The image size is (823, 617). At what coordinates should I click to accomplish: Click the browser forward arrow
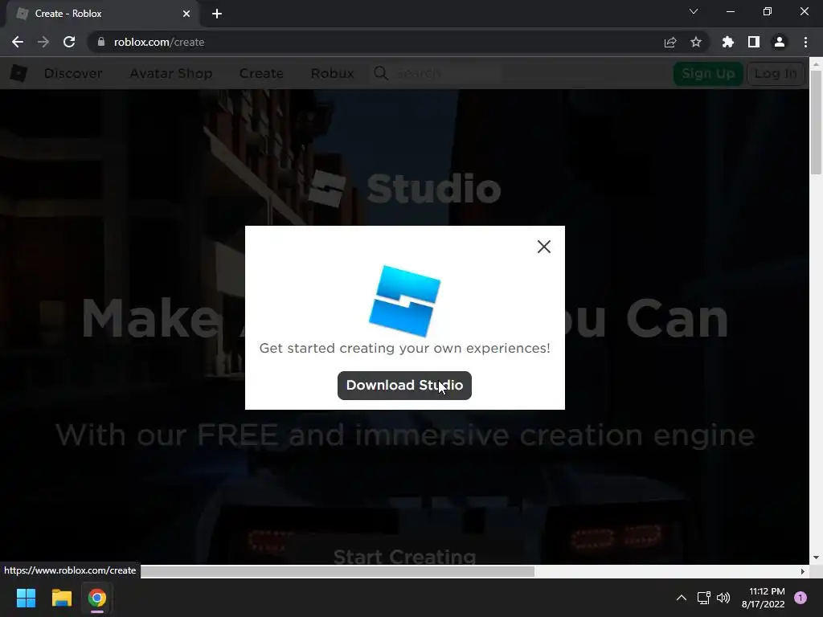point(43,42)
